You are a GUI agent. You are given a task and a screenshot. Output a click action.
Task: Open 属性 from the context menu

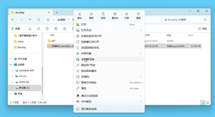(x=109, y=88)
